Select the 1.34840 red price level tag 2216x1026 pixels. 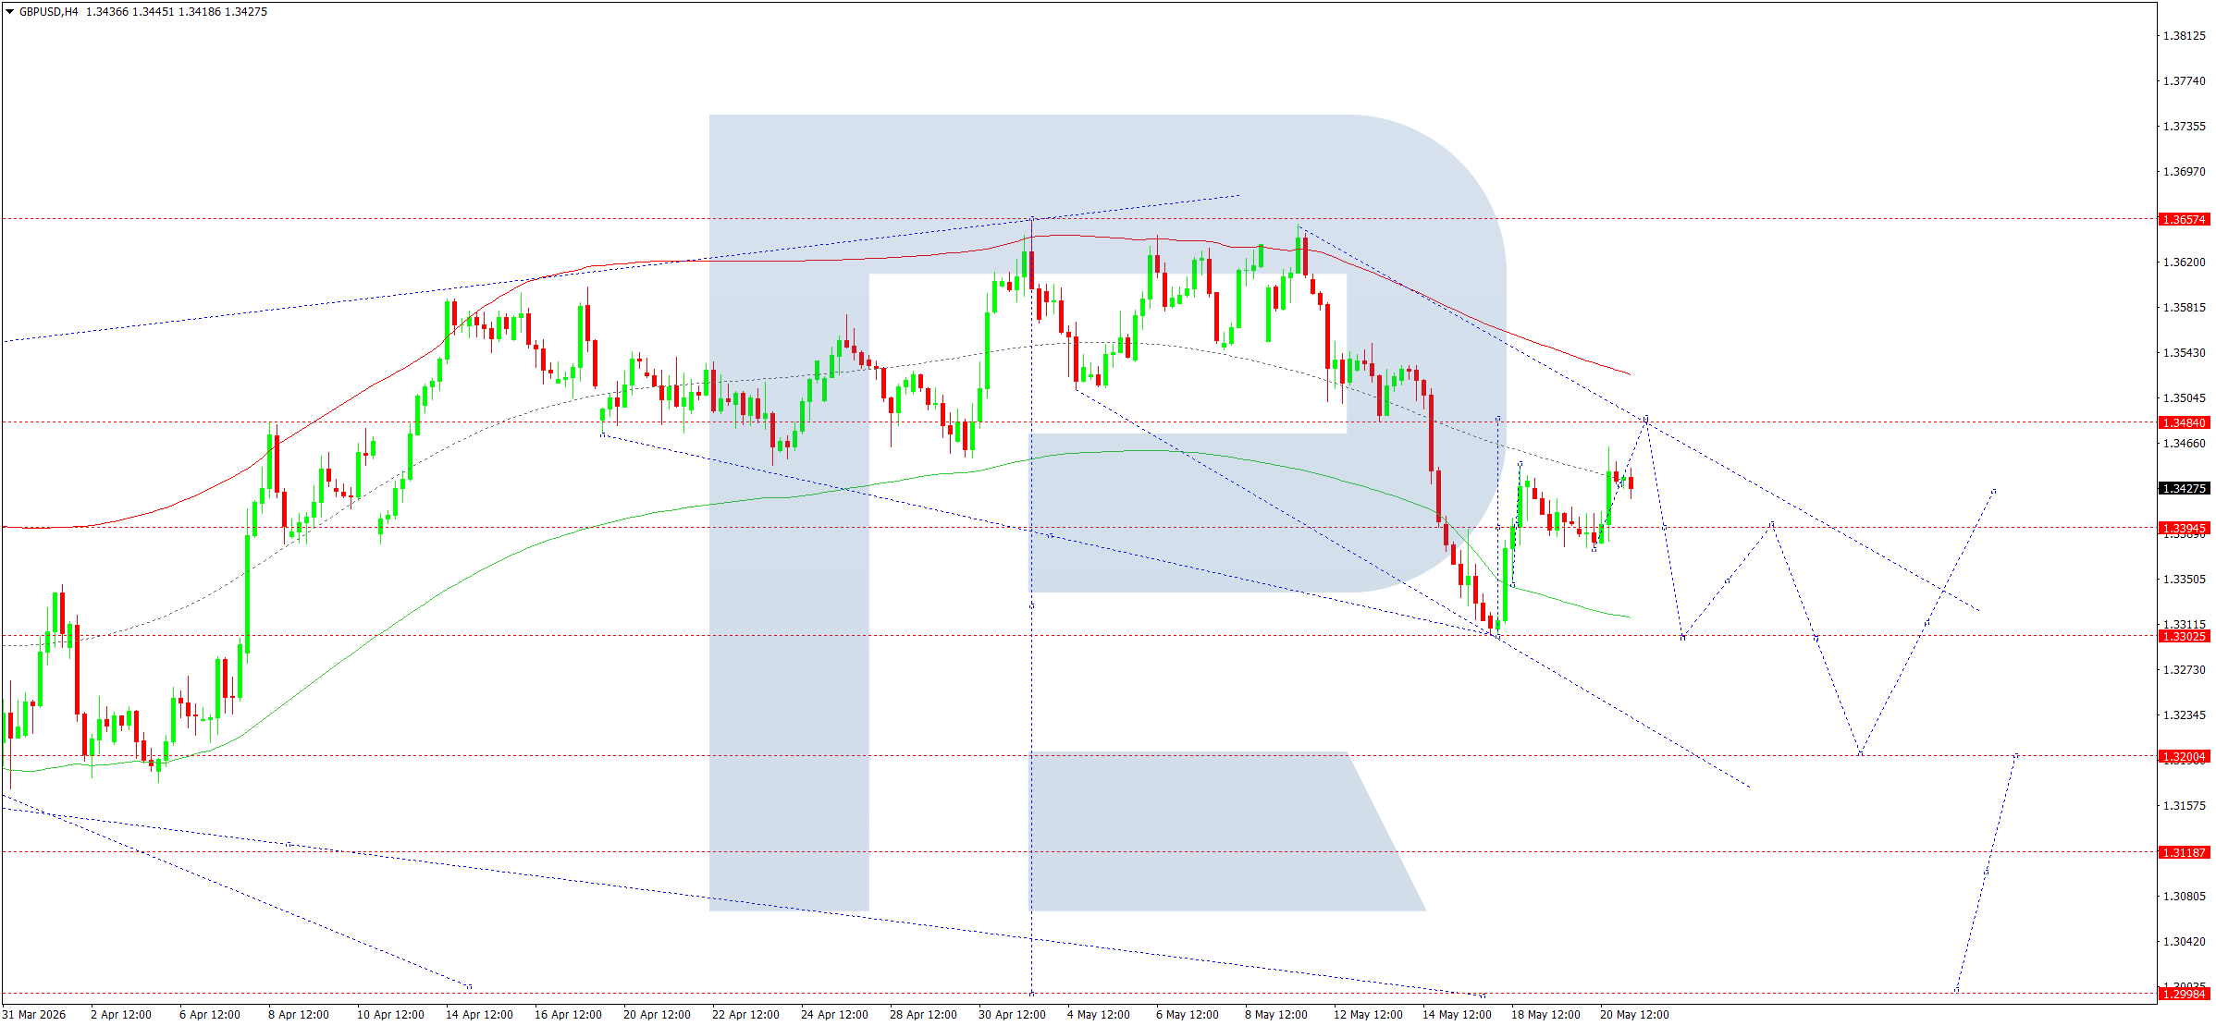(2184, 422)
